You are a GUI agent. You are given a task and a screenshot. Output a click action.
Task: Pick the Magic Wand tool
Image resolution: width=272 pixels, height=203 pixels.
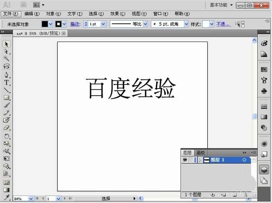(6, 59)
